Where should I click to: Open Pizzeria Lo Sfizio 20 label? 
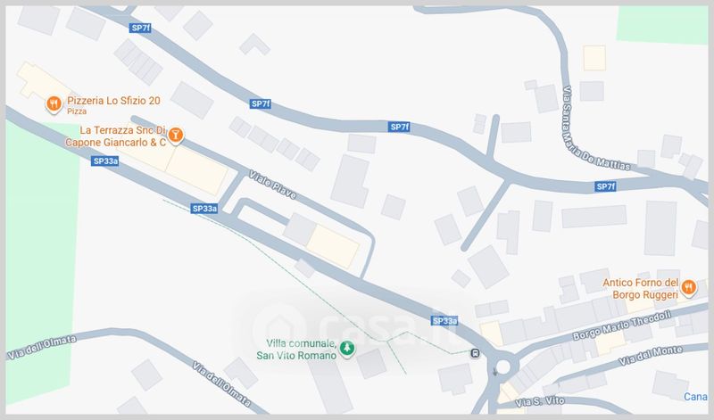[x=114, y=101]
